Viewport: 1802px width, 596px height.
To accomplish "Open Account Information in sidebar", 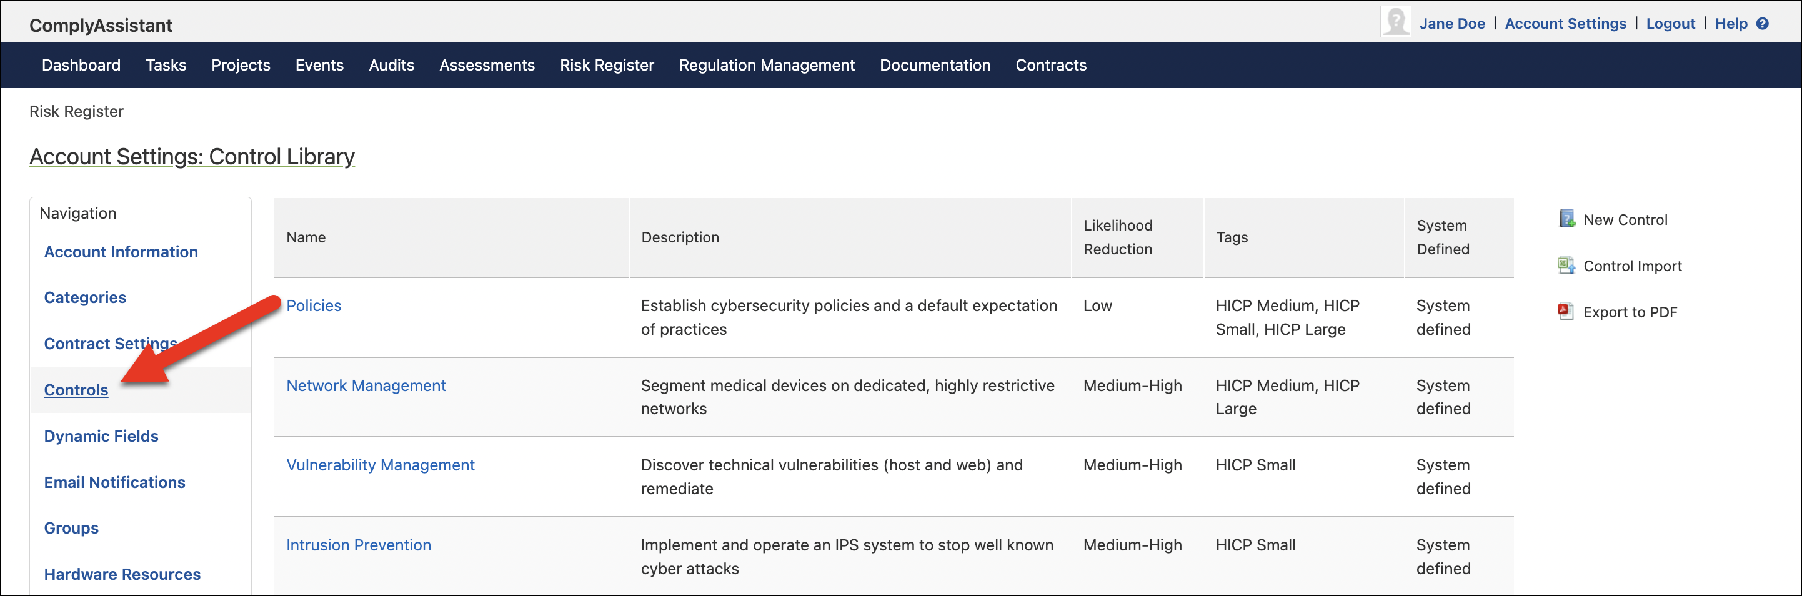I will [121, 252].
